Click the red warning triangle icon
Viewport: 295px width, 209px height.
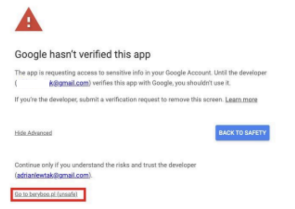[29, 20]
